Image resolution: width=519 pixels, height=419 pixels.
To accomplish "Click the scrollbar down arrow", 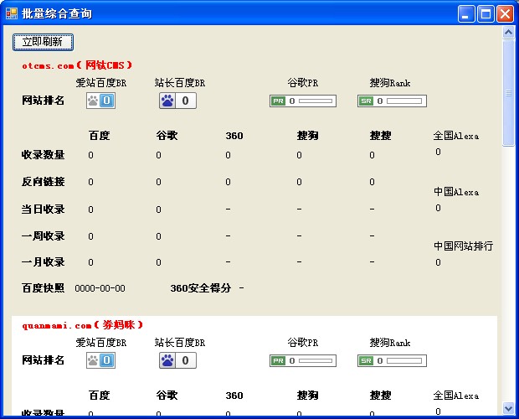I will tap(508, 408).
